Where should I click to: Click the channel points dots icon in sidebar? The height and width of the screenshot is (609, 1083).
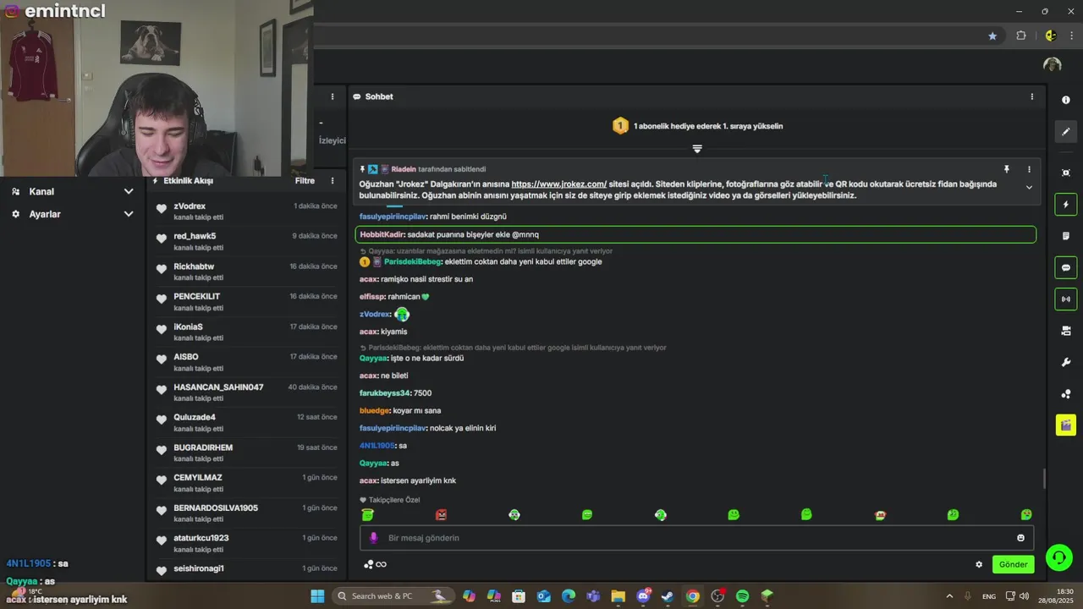1065,394
